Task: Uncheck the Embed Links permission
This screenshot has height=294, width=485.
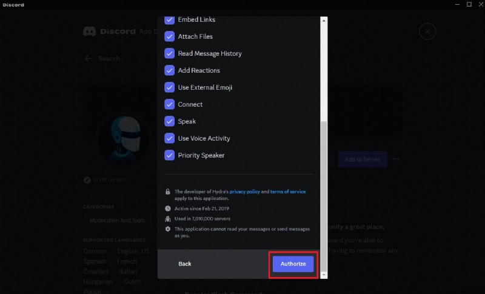Action: pos(170,20)
